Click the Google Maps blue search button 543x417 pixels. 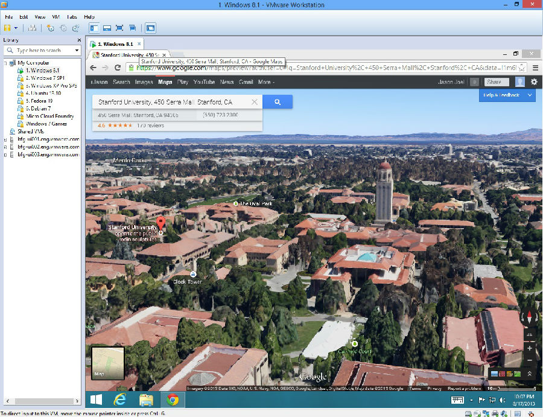tap(278, 102)
